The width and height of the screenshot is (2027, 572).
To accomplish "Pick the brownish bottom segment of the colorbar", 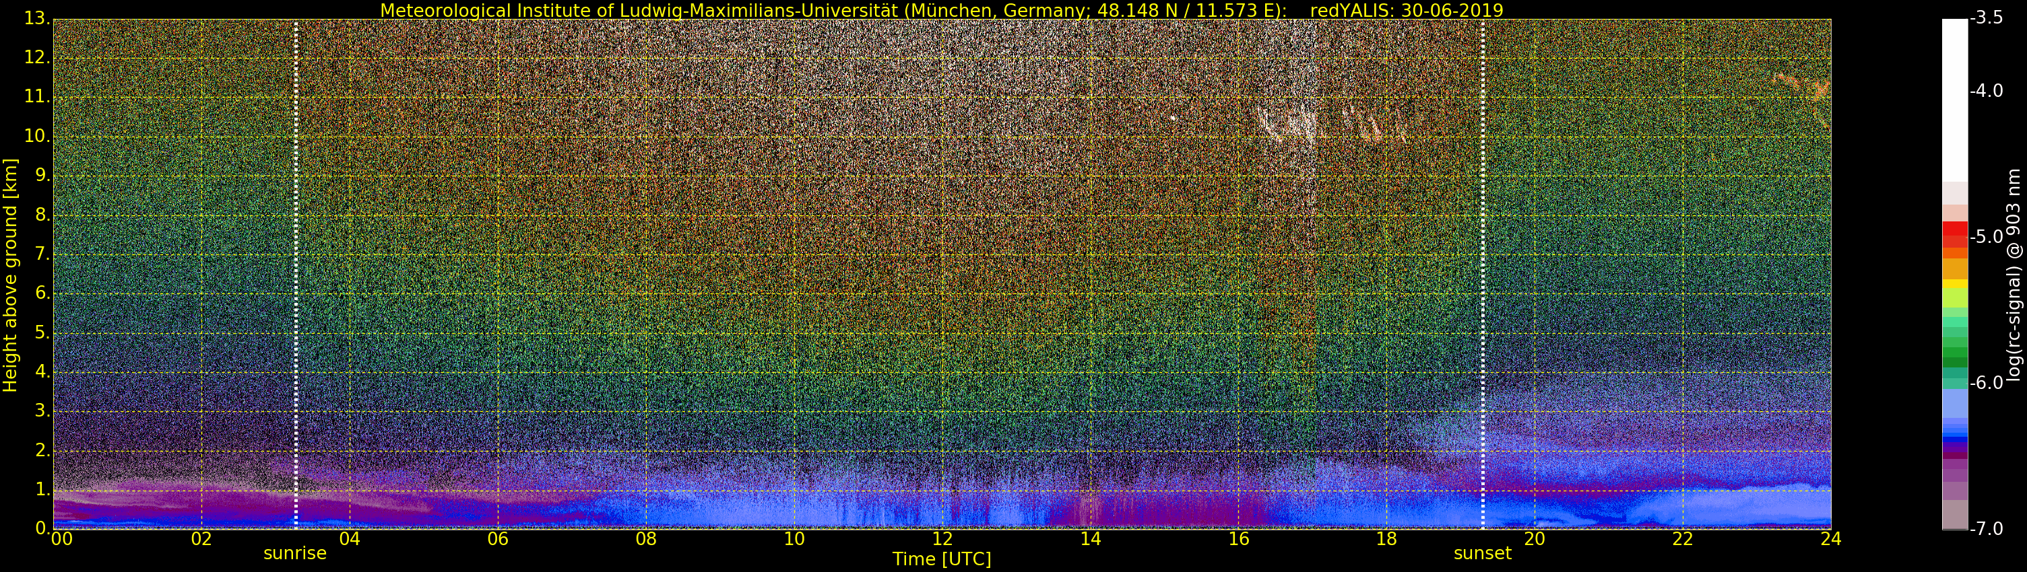I will click(x=1955, y=515).
